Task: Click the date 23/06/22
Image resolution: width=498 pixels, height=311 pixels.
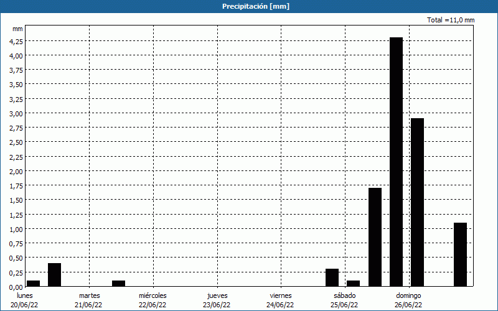Action: (217, 305)
